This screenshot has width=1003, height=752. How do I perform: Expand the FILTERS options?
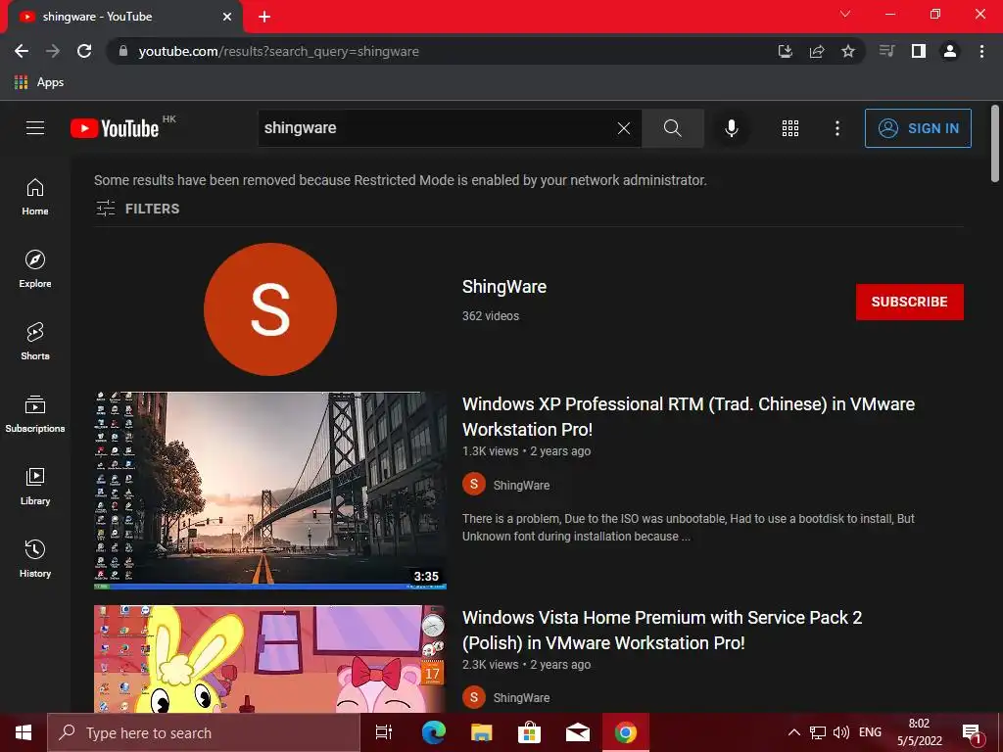coord(137,209)
